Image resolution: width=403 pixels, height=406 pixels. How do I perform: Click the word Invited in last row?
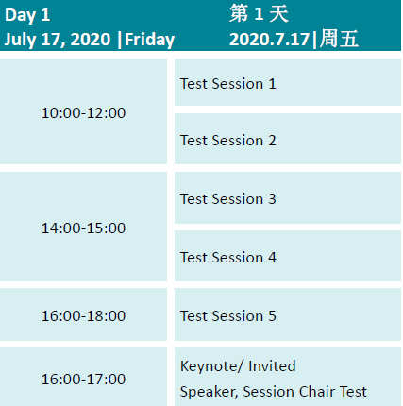click(272, 366)
